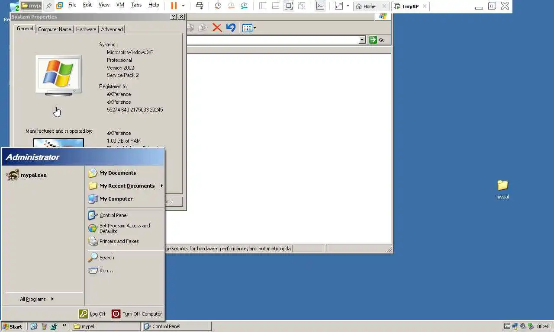Click the Unity mode icon
The width and height of the screenshot is (554, 332).
pos(302,6)
